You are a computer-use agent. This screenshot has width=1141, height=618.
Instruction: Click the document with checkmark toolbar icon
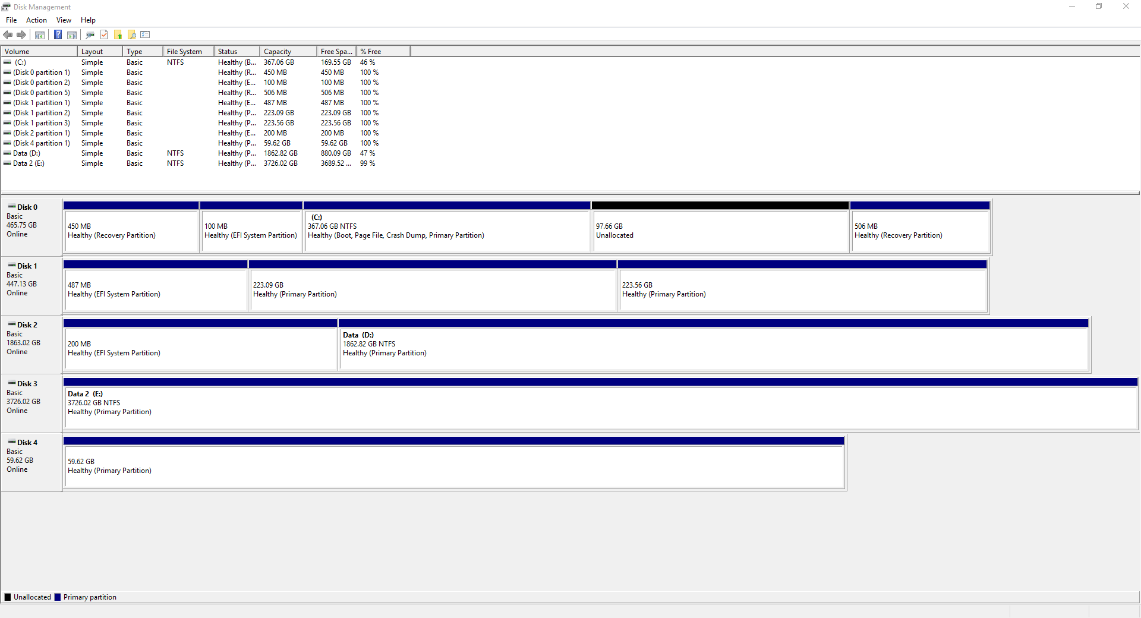click(104, 35)
